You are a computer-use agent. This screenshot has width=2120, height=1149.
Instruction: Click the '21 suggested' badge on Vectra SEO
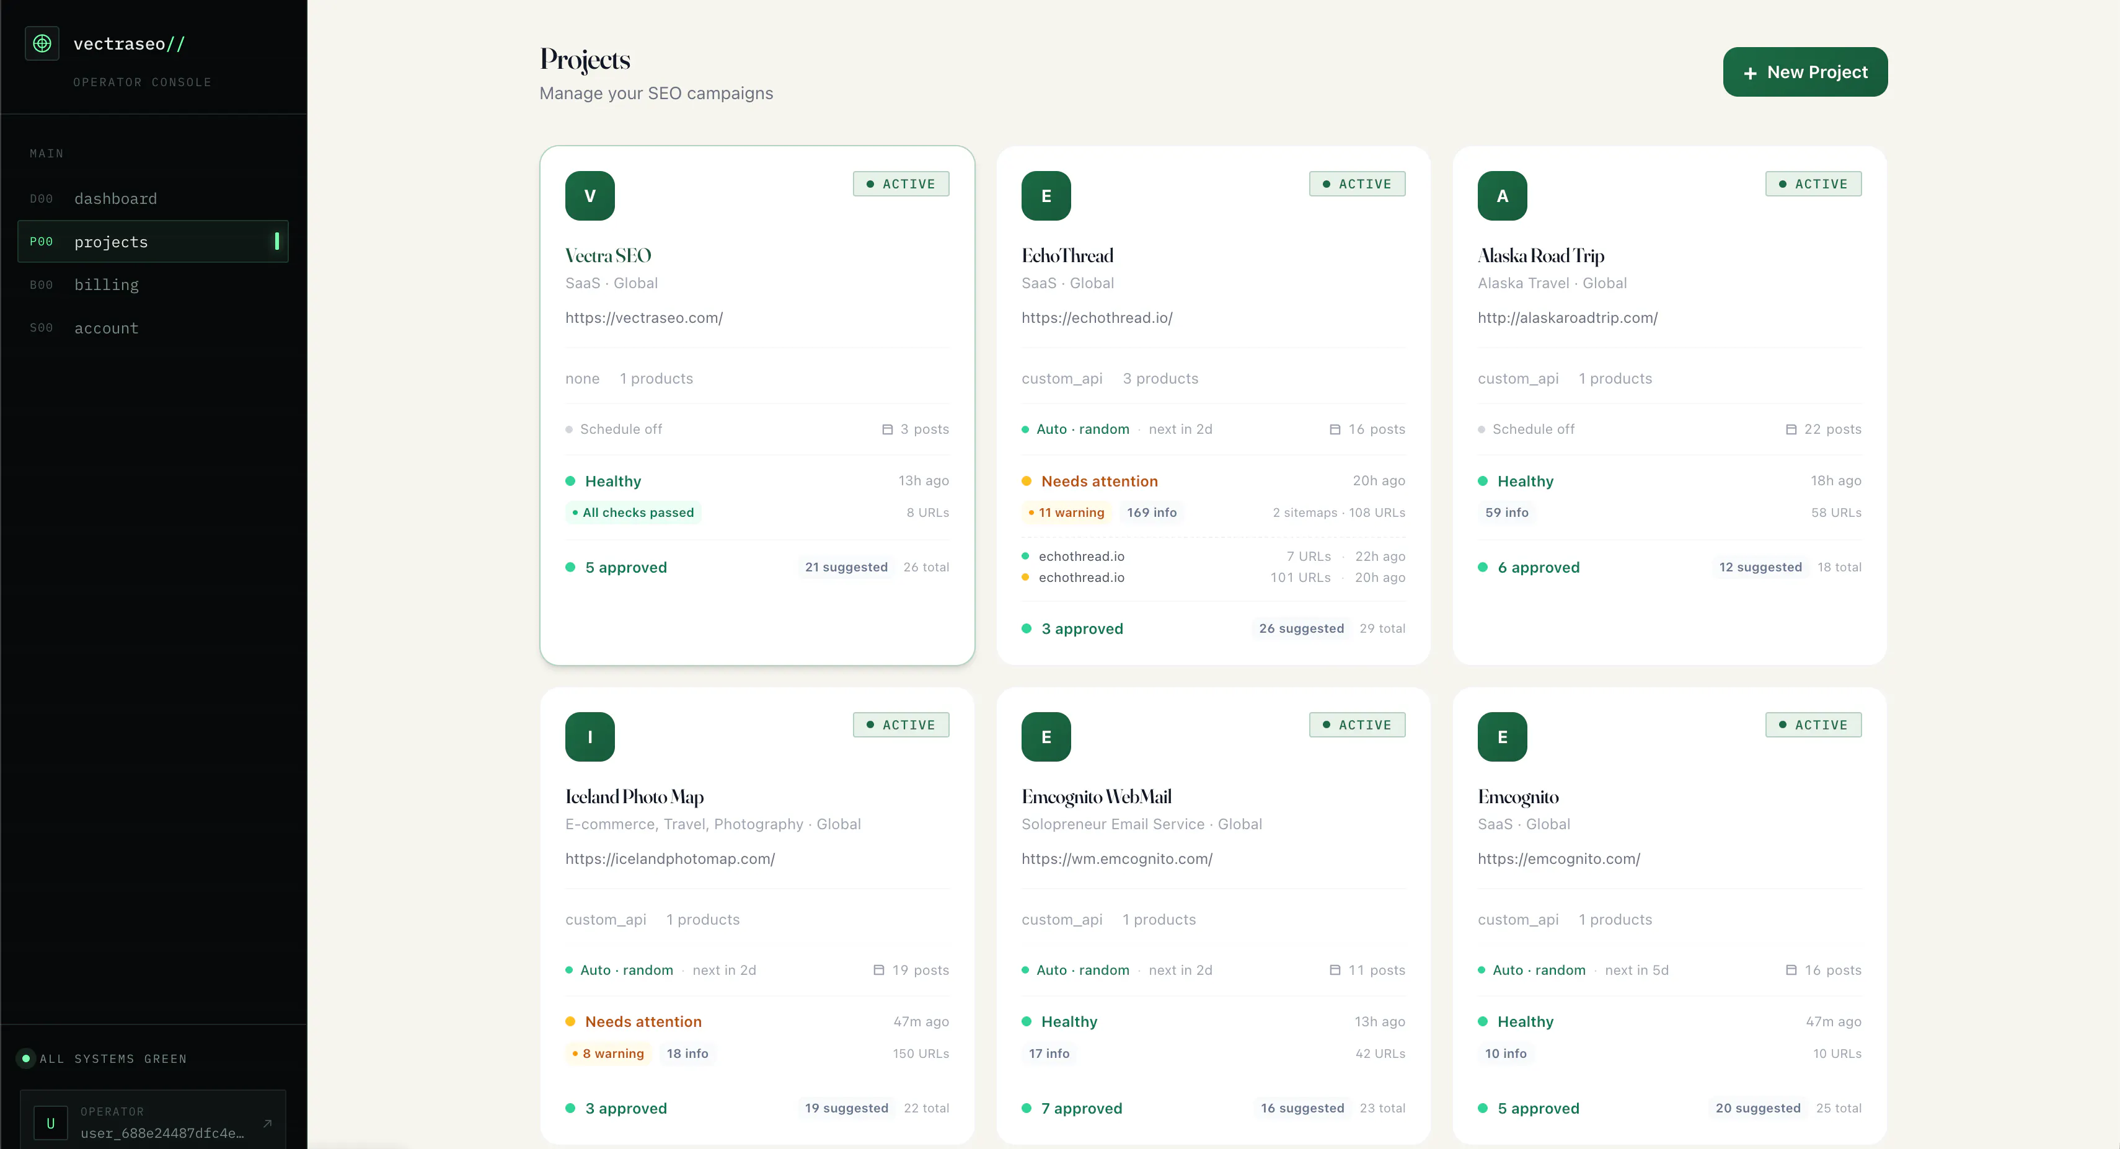846,567
